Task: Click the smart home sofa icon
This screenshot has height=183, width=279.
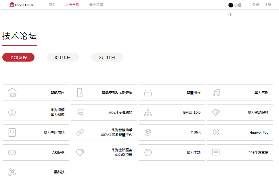Action: (12, 93)
